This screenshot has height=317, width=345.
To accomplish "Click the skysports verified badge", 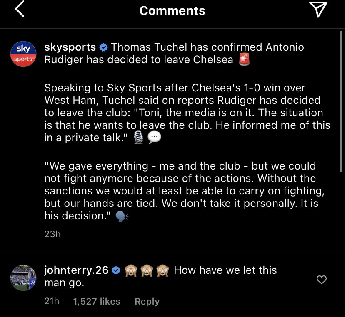I will [103, 47].
